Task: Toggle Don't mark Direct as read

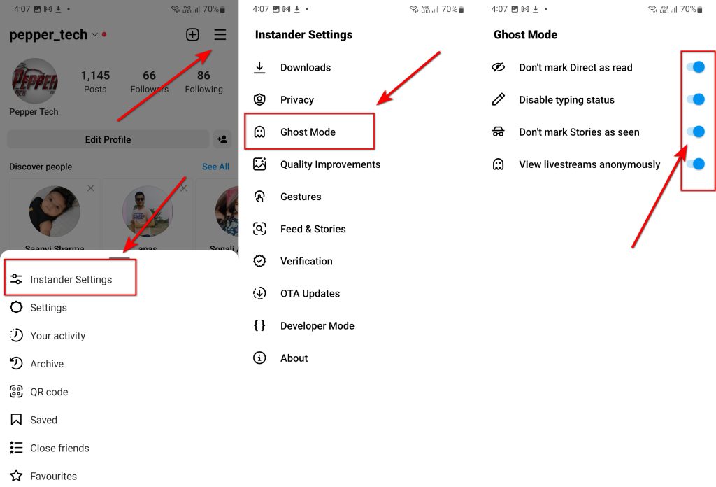Action: [696, 67]
